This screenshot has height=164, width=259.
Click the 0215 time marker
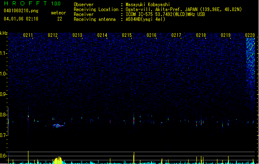127,35
